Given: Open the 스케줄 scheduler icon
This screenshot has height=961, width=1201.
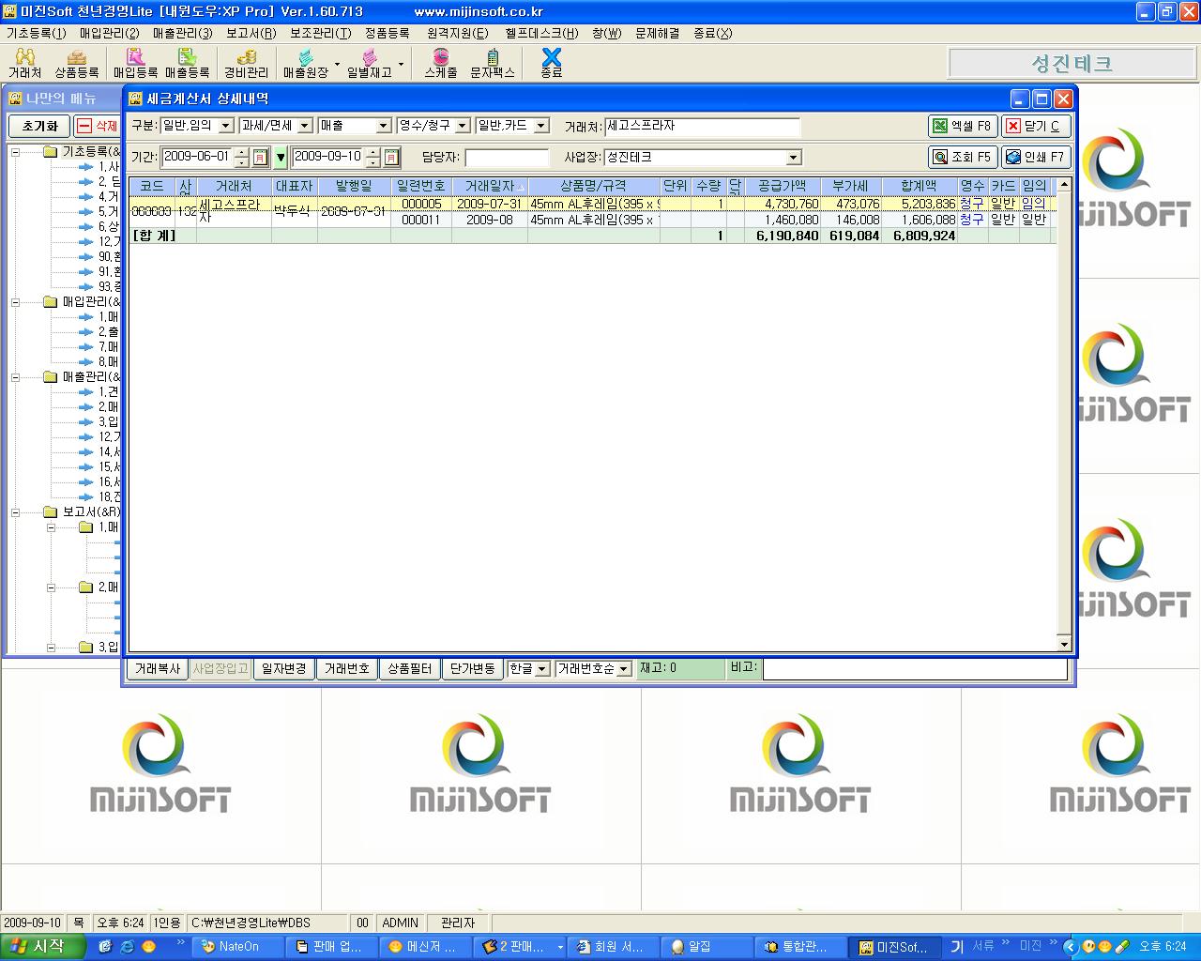Looking at the screenshot, I should click(x=441, y=63).
